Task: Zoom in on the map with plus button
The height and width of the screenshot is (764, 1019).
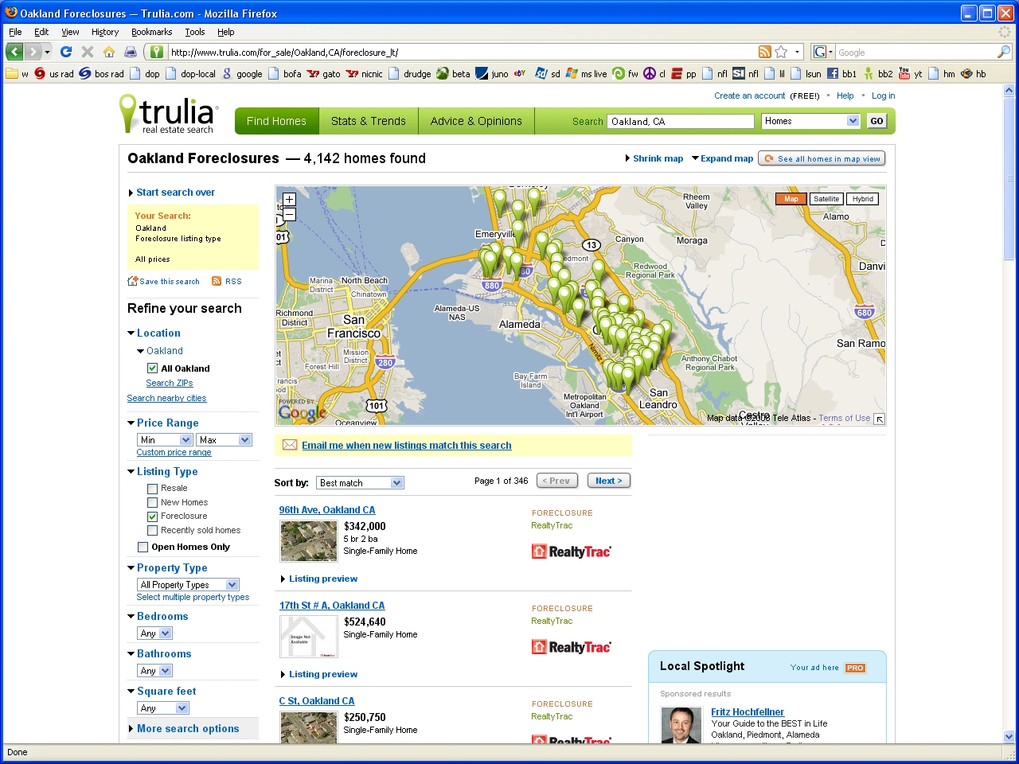Action: (x=289, y=200)
